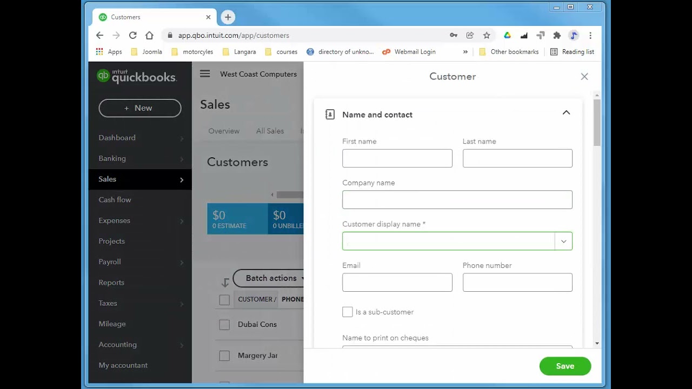Check the select-all customers checkbox

[x=224, y=300]
